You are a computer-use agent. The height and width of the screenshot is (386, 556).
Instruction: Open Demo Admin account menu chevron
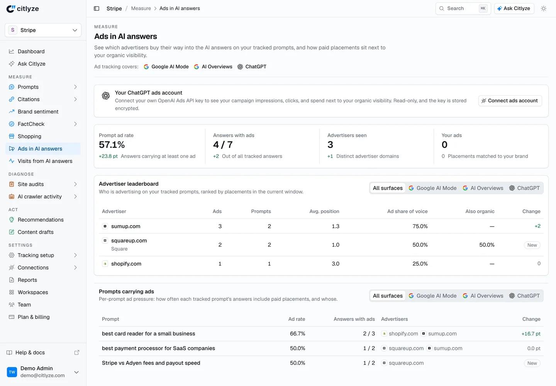76,372
